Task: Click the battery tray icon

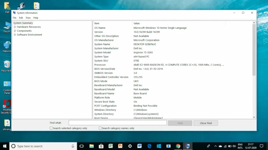Action: pos(230,146)
